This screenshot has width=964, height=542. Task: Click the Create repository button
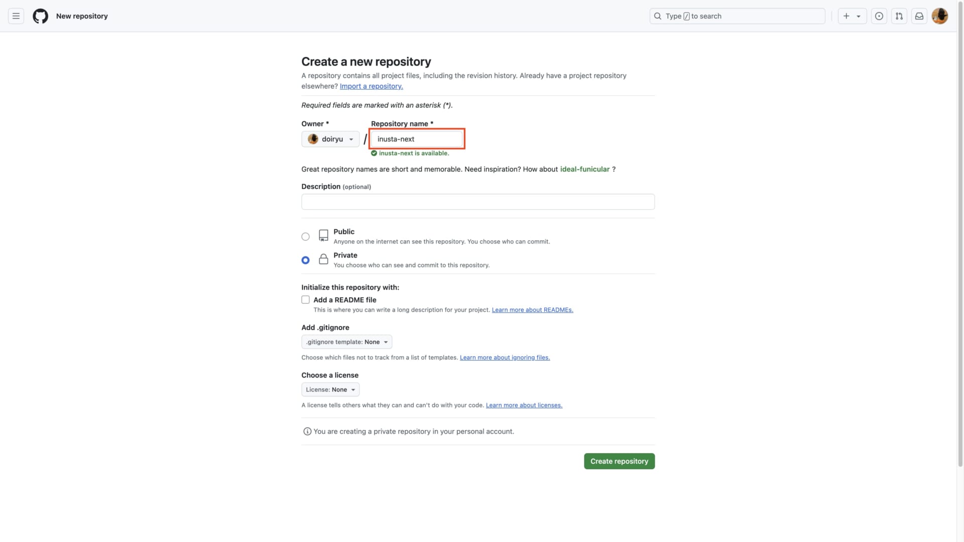[x=619, y=462]
